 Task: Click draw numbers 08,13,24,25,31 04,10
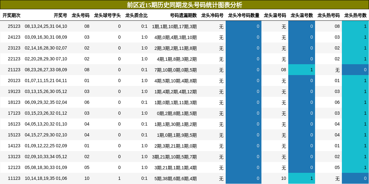tap(46, 27)
